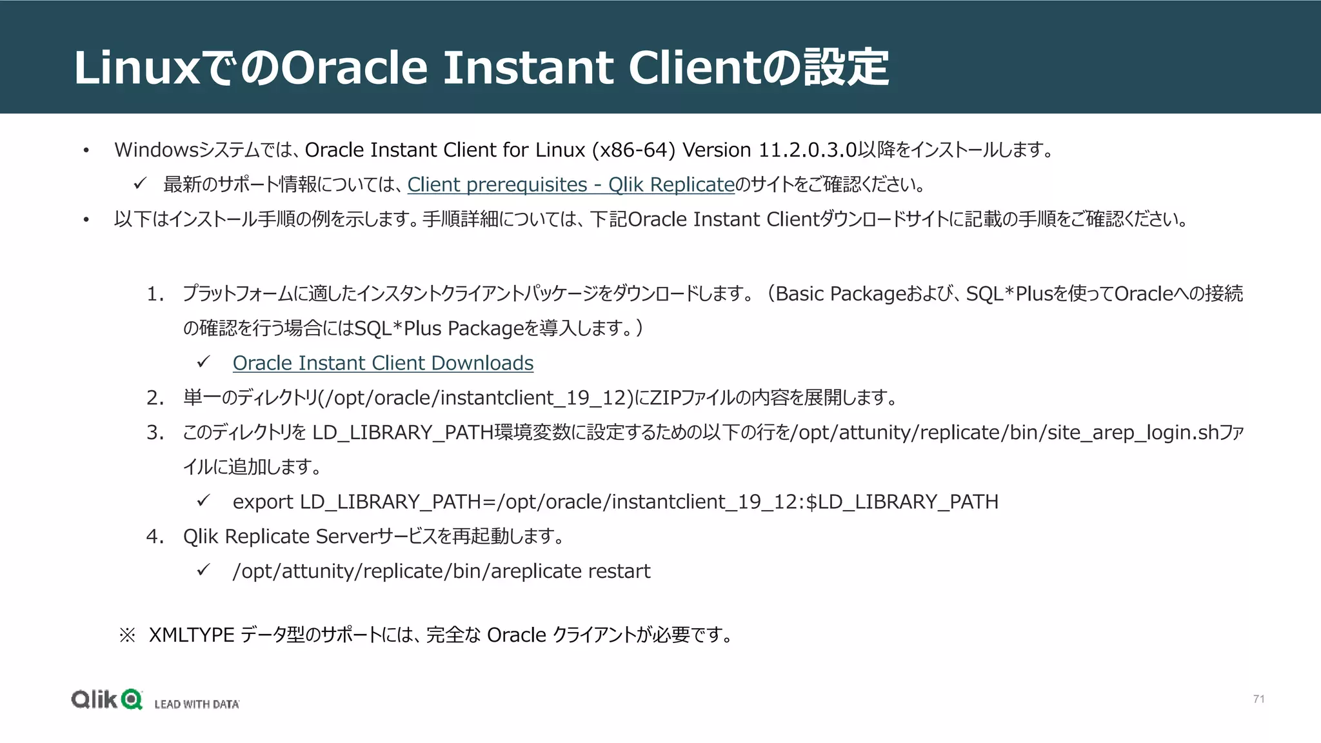This screenshot has width=1321, height=743.
Task: Click page number 71
Action: click(x=1258, y=699)
